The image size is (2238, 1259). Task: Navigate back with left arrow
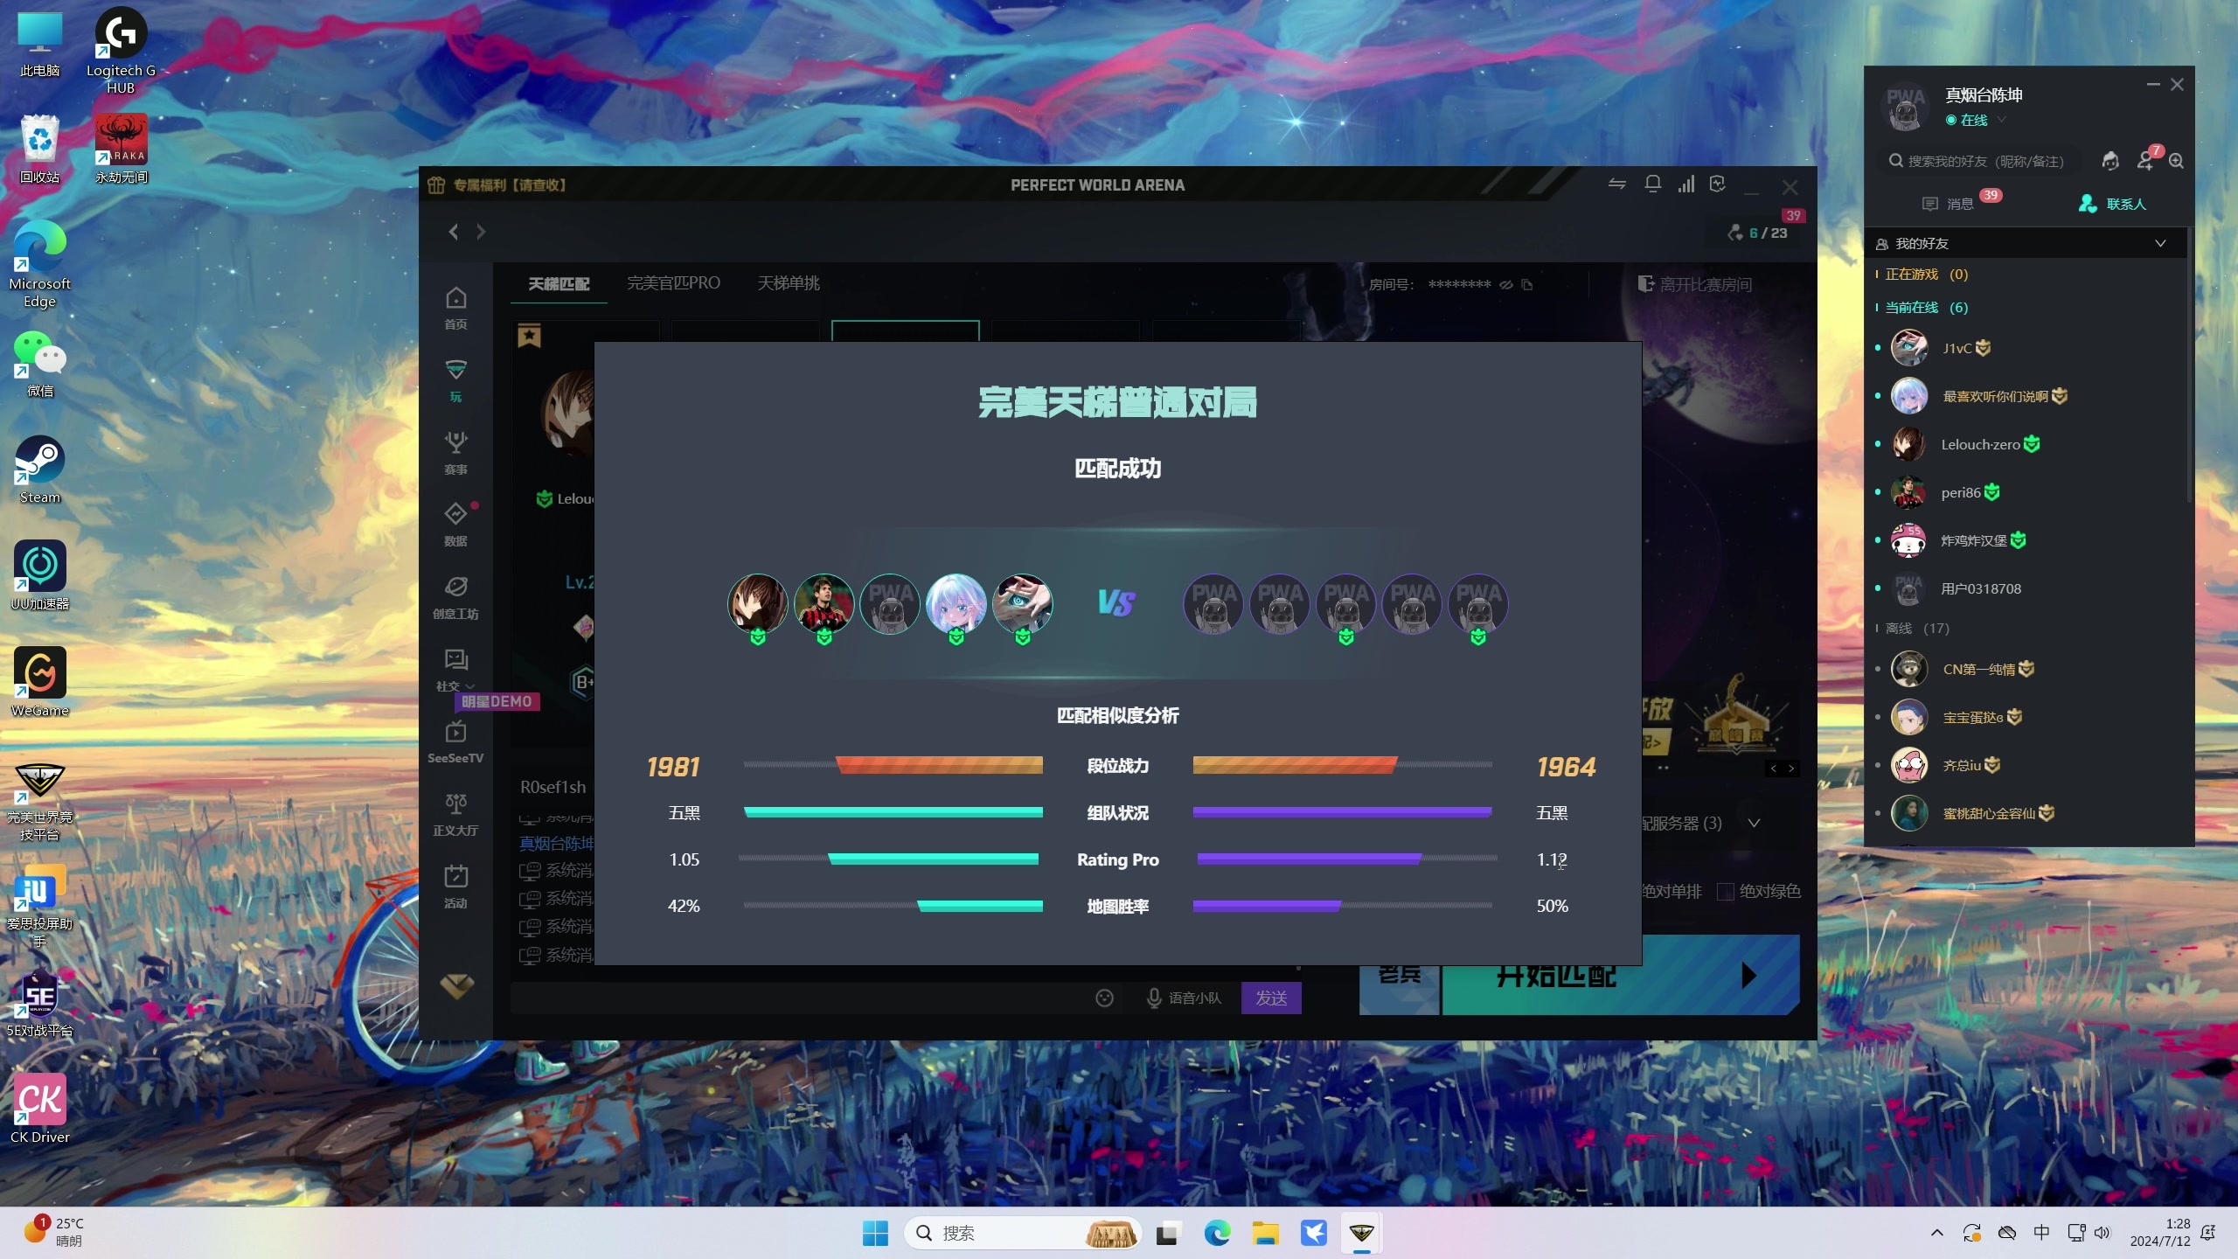(453, 232)
